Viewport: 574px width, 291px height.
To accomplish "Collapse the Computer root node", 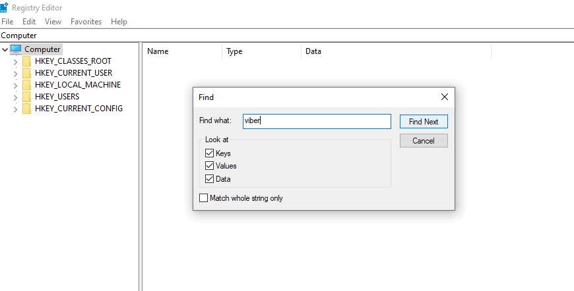I will (x=5, y=49).
